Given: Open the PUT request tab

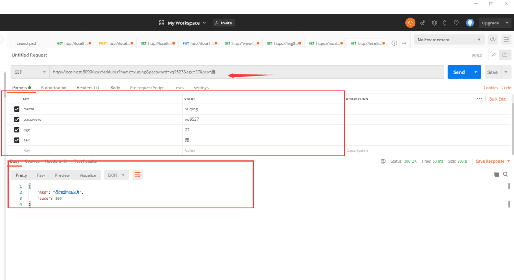Looking at the screenshot, I should (x=199, y=43).
